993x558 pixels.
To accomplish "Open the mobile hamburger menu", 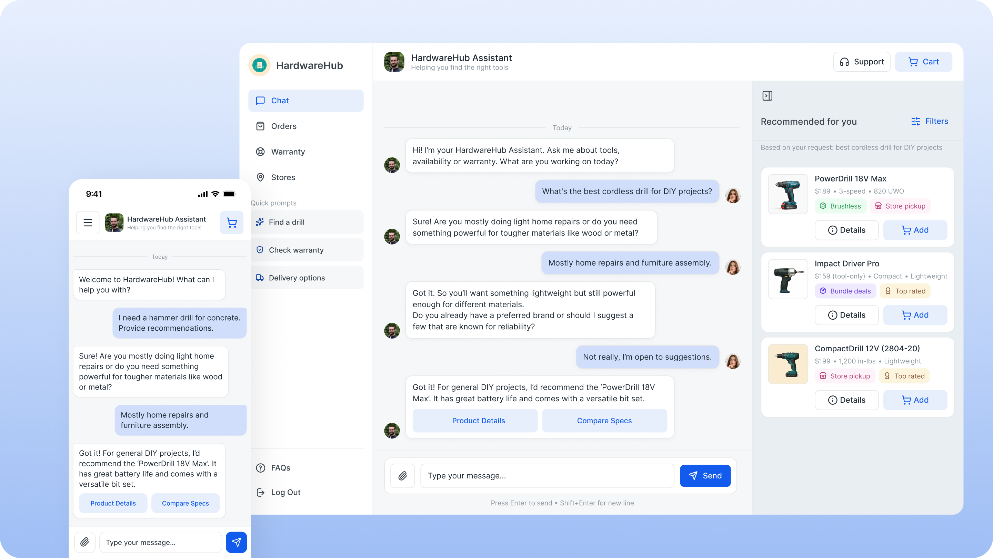I will coord(88,222).
